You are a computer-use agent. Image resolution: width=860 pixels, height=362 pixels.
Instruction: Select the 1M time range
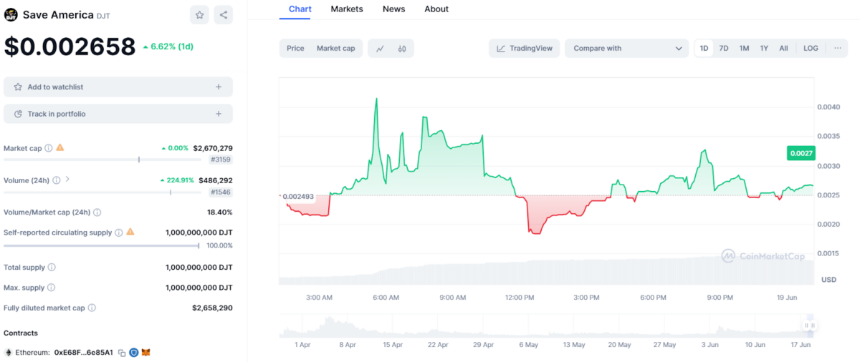(745, 48)
